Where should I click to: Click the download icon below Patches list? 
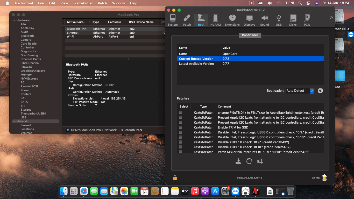238,161
